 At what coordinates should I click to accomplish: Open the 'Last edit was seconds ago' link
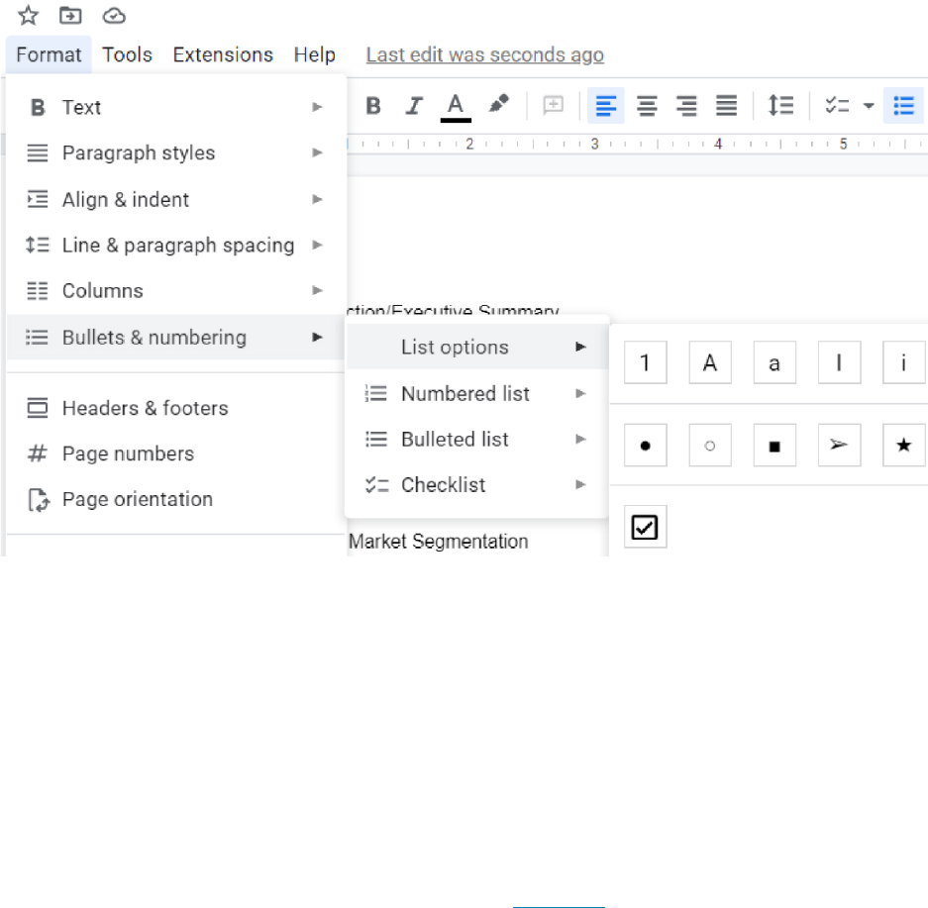pos(484,54)
